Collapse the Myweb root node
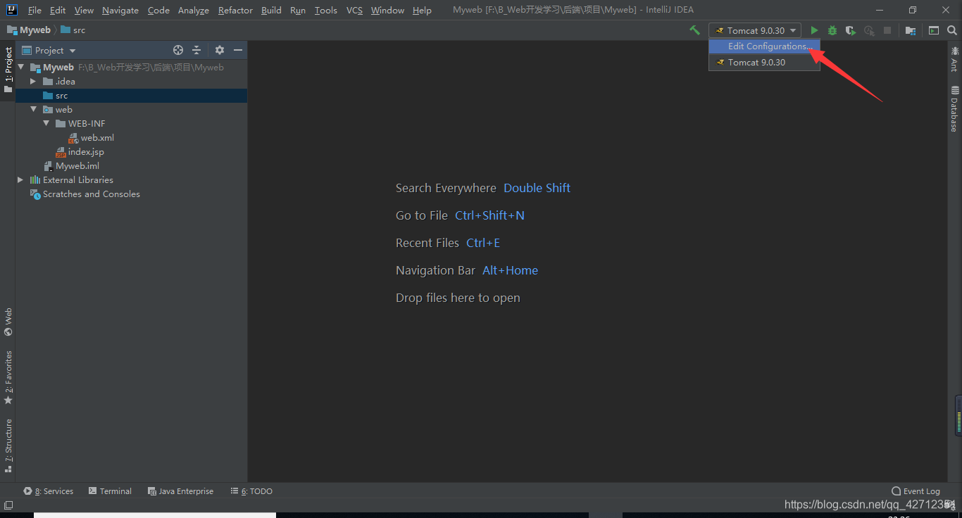Screen dimensions: 962x518 20,68
